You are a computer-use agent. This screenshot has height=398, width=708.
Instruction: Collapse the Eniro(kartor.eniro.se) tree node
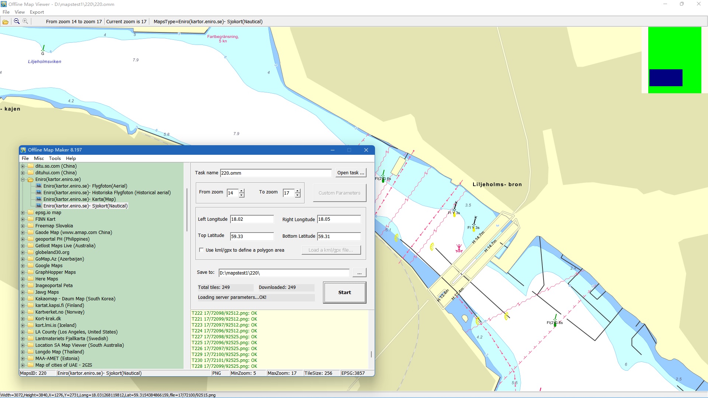point(23,180)
